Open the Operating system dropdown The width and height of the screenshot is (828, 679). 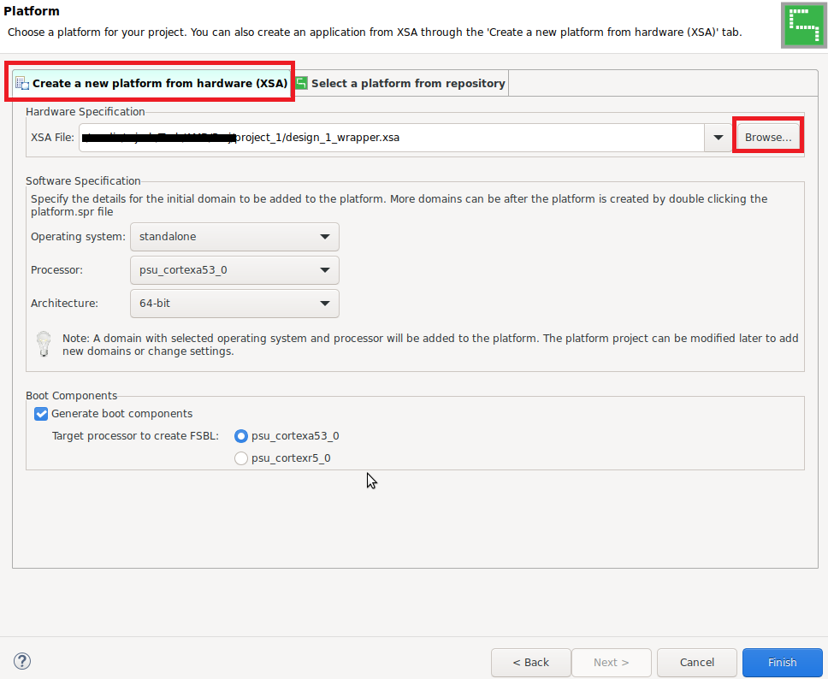(x=234, y=237)
